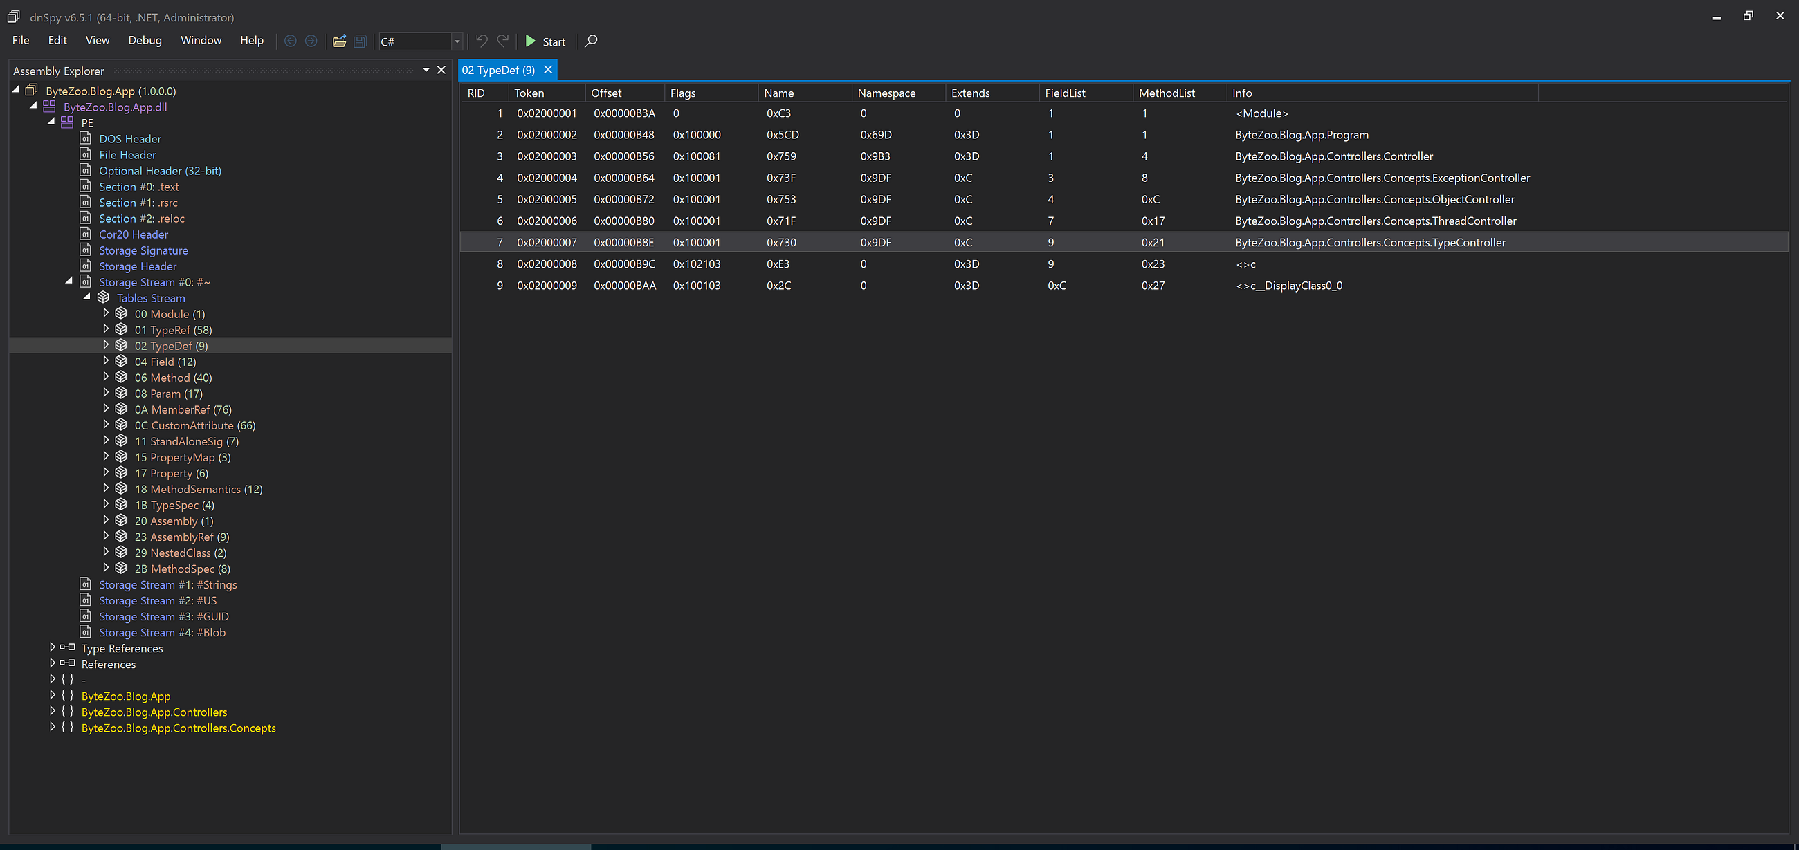Screen dimensions: 1799x850
Task: Click the Storage Stream #4: #Blob icon
Action: click(85, 631)
